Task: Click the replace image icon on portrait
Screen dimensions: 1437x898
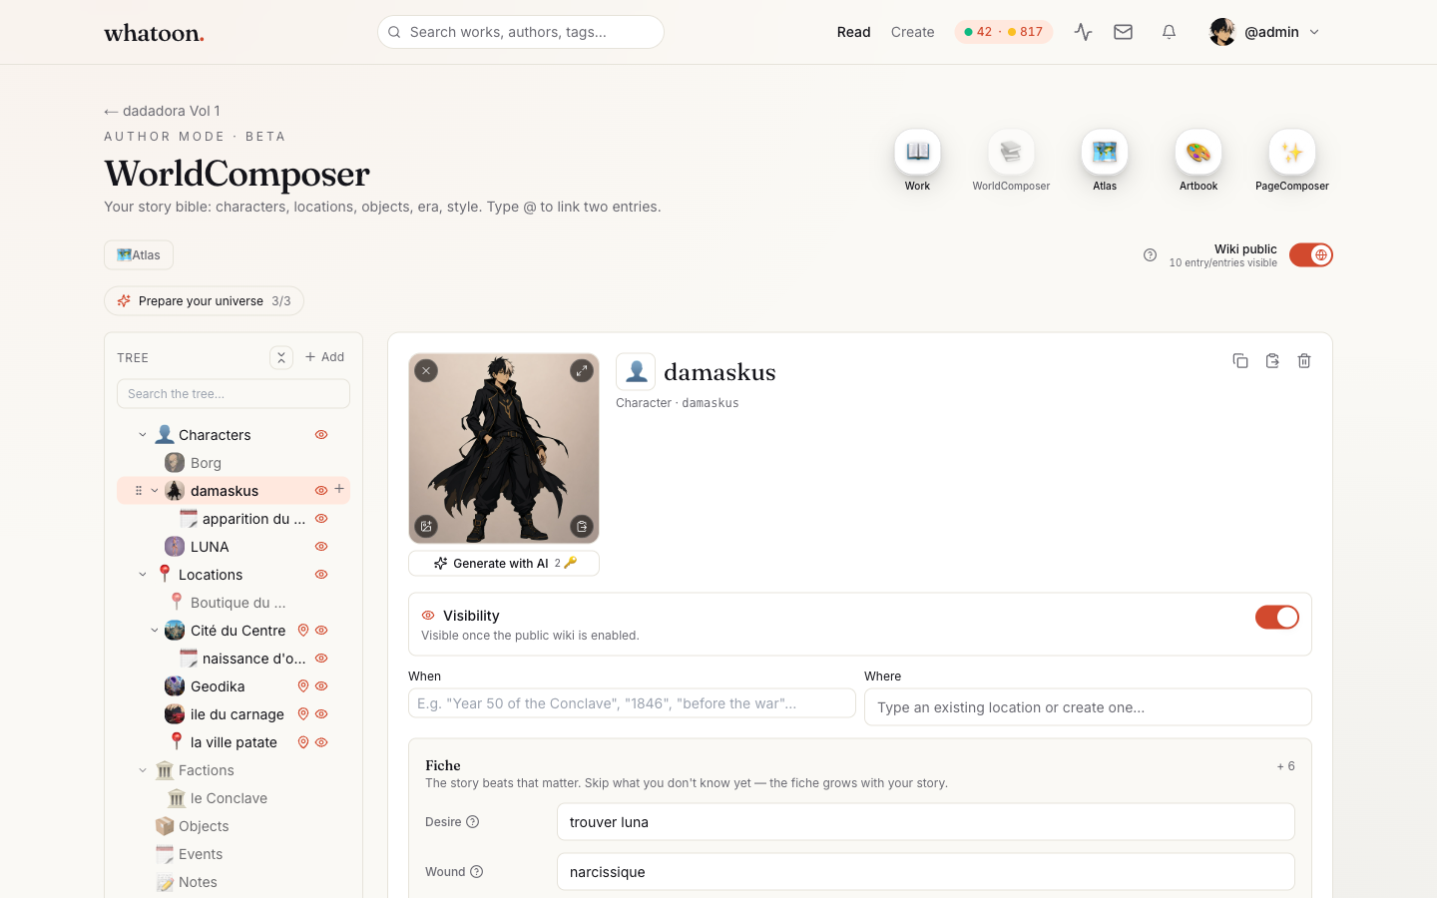Action: [426, 526]
